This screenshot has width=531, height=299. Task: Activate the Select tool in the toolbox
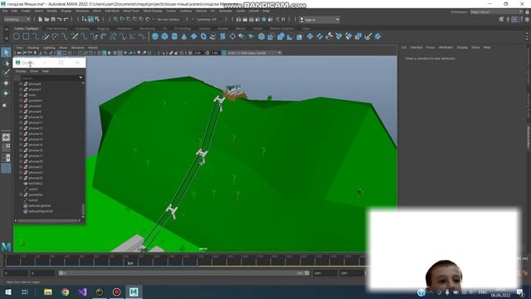(x=6, y=52)
